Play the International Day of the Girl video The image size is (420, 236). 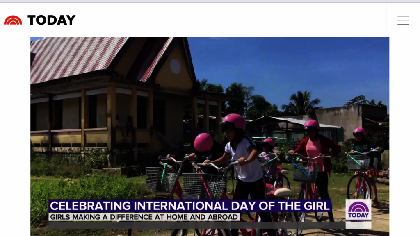click(x=210, y=136)
